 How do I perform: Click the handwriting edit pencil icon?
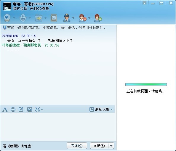click(x=21, y=110)
